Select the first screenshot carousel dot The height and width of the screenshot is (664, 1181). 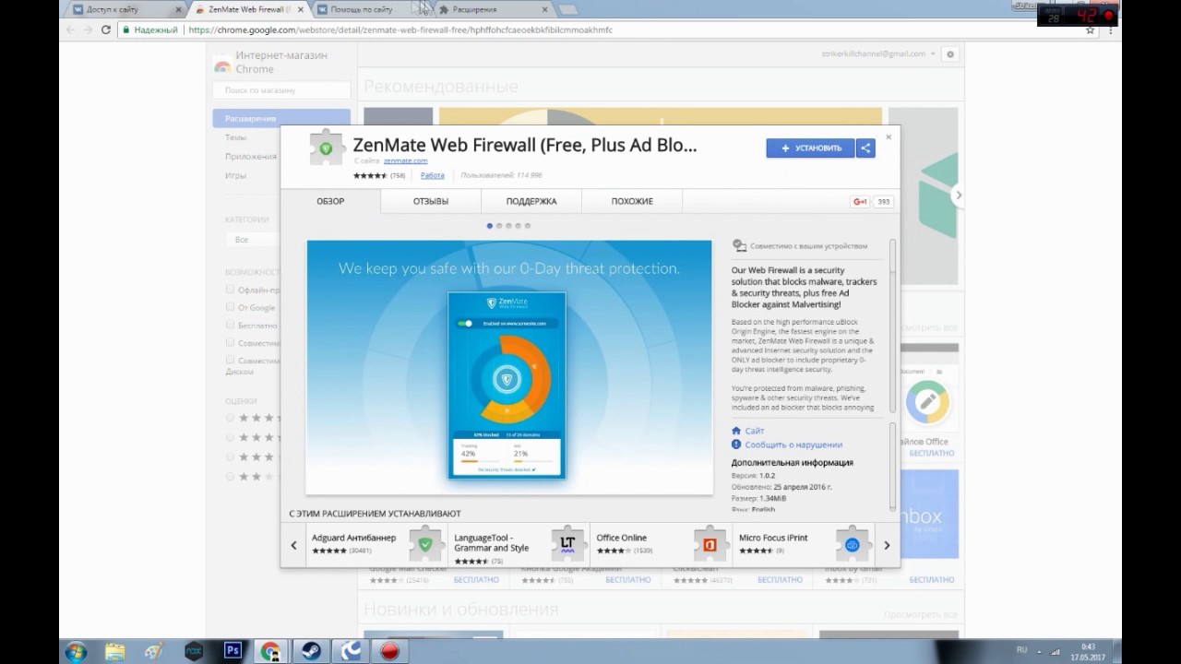490,225
